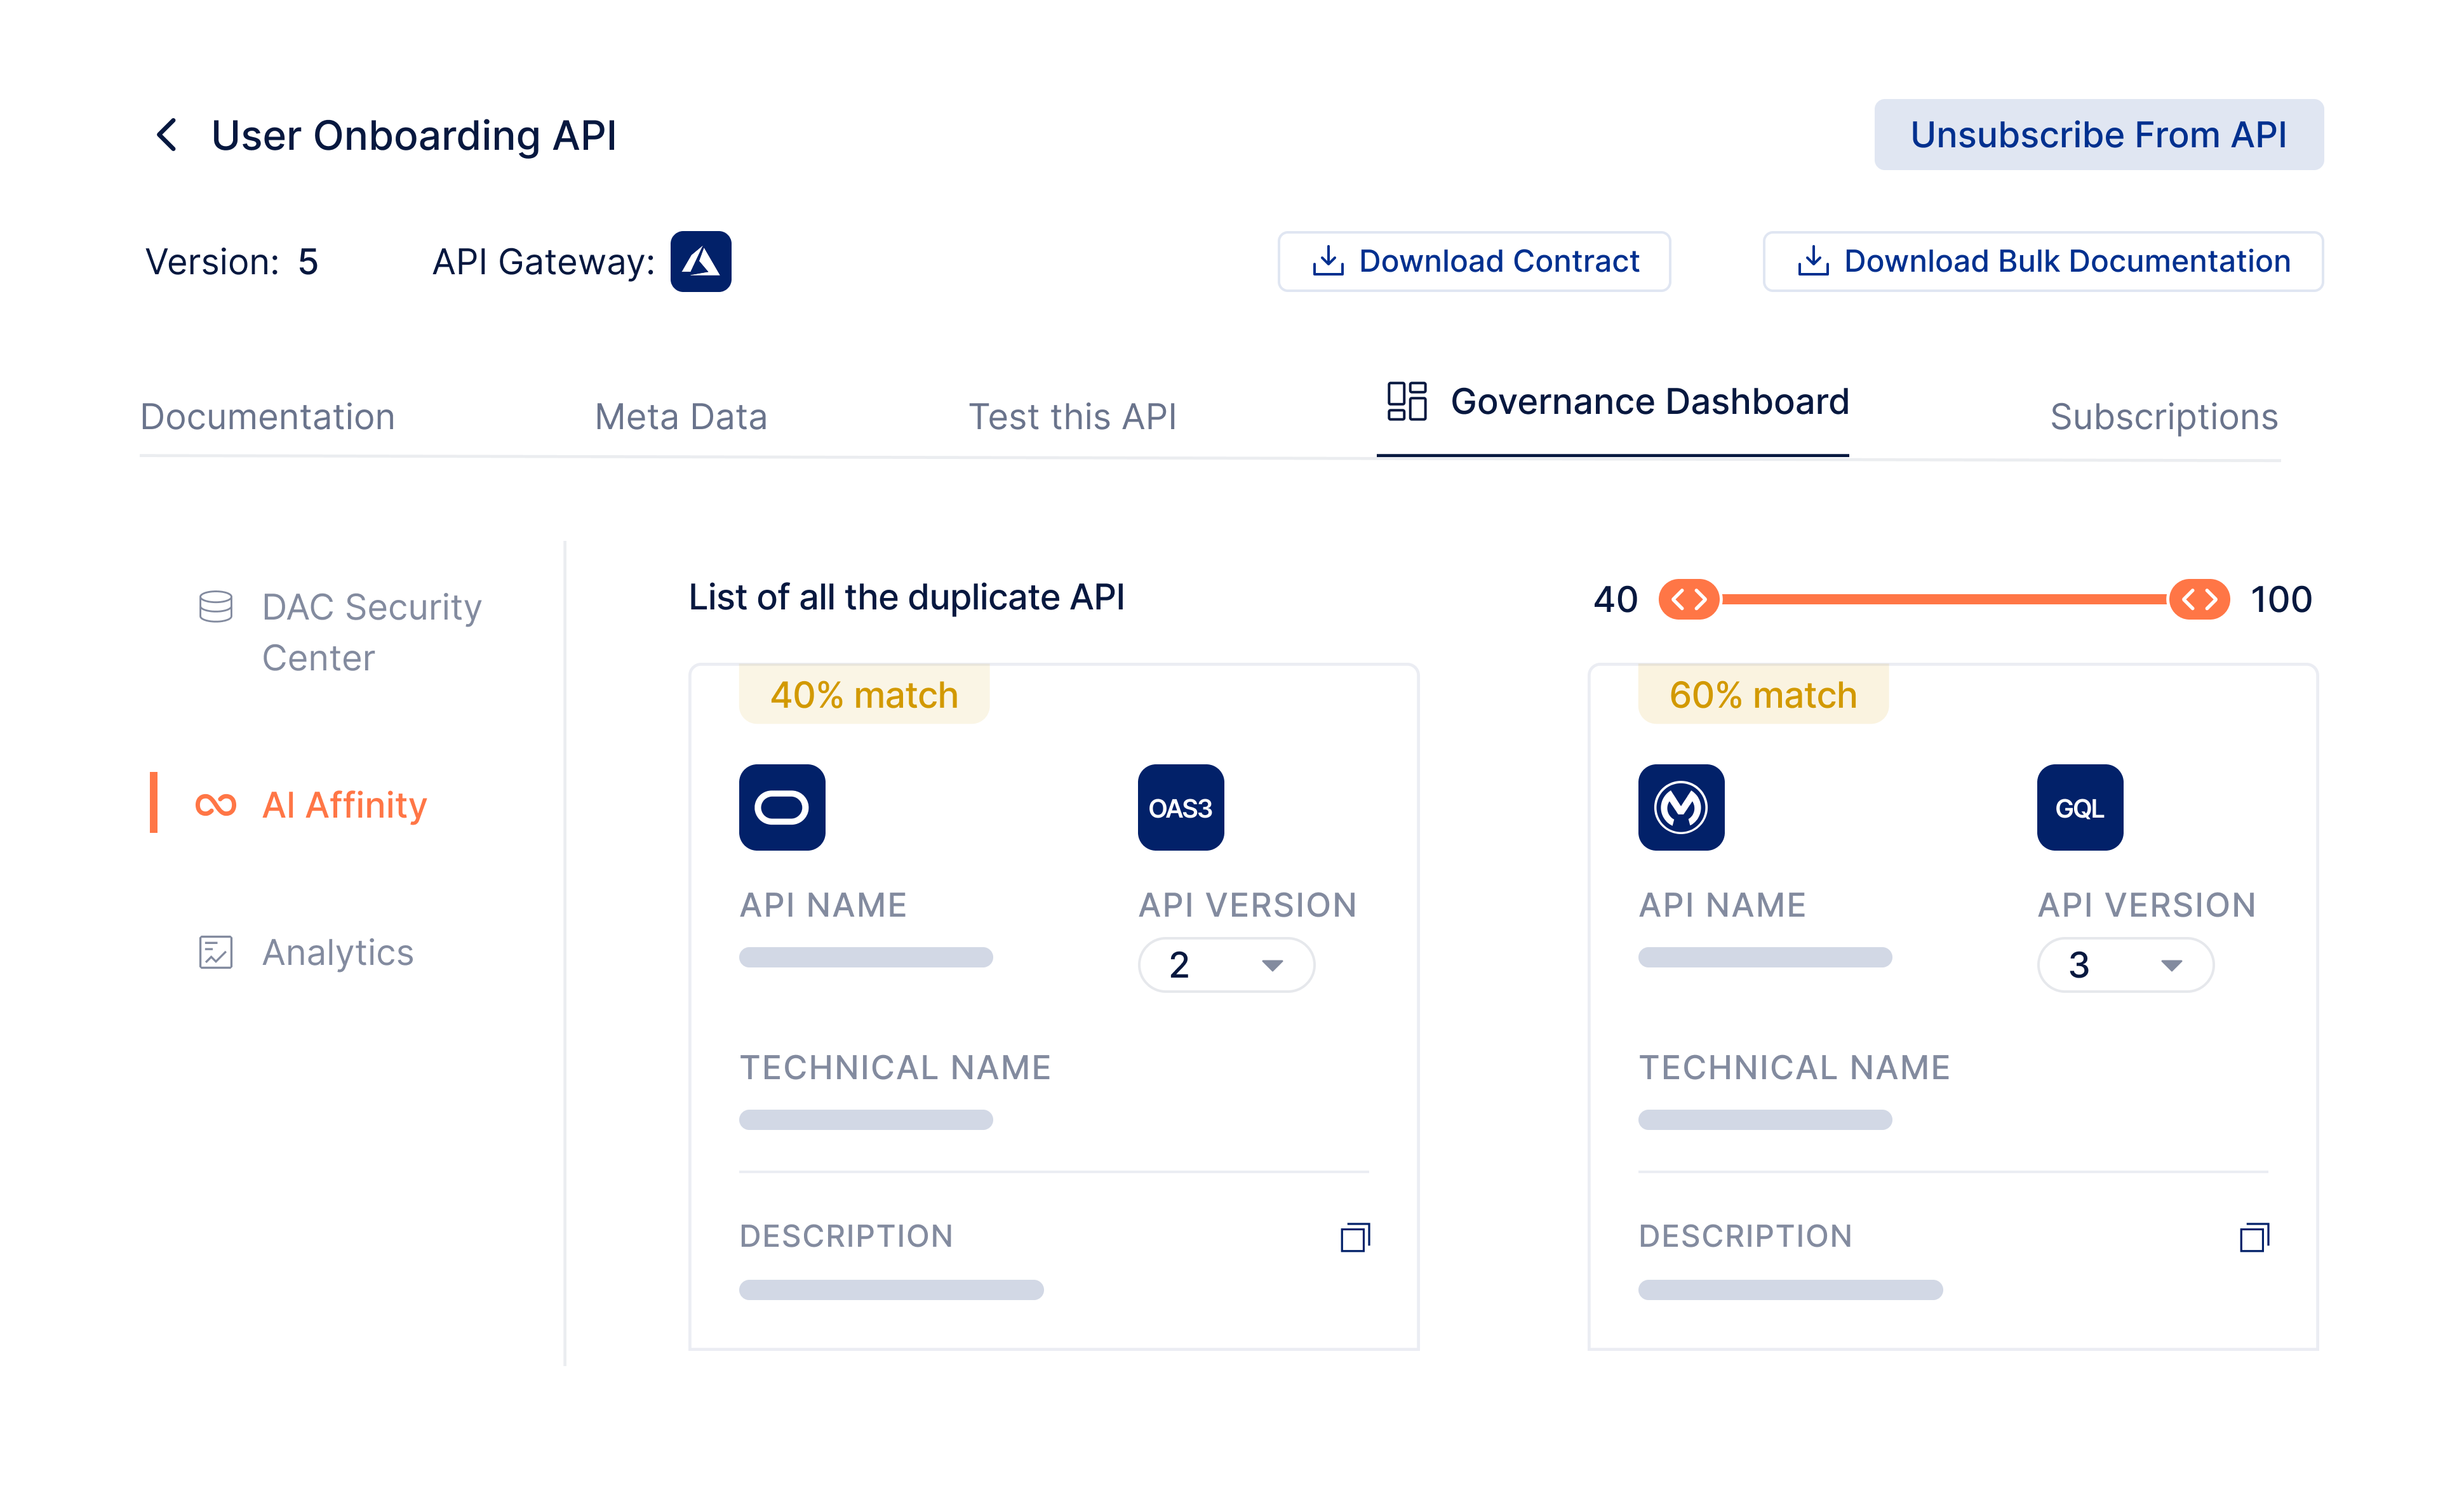Click the 'Version: 5' text
2464x1488 pixels.
click(x=232, y=262)
